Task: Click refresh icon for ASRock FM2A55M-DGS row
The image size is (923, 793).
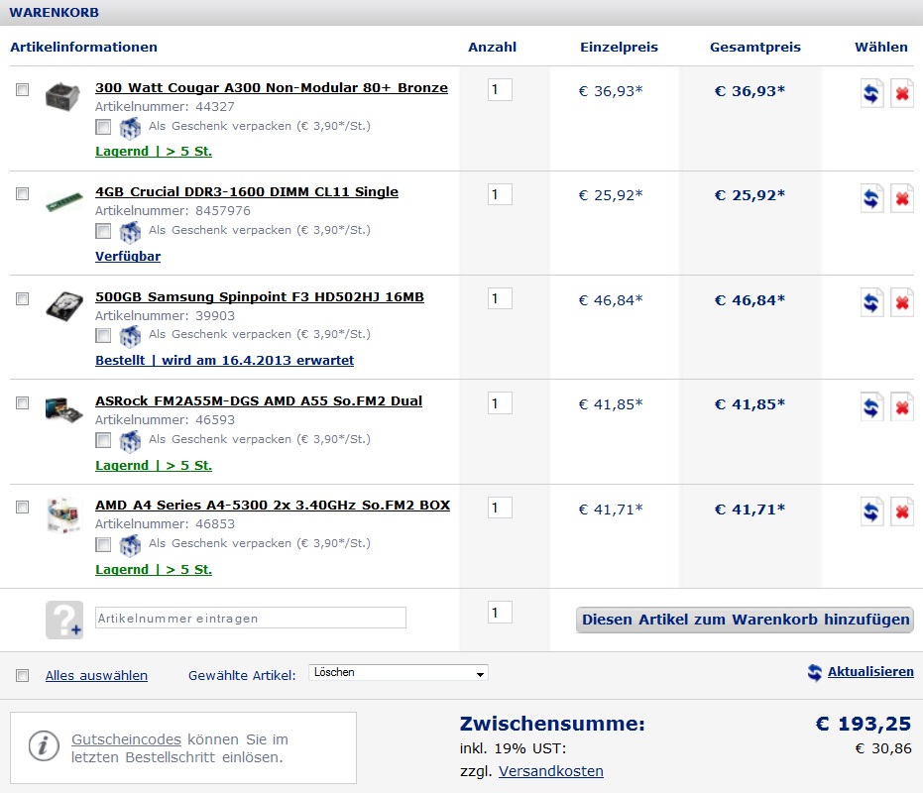Action: point(871,406)
